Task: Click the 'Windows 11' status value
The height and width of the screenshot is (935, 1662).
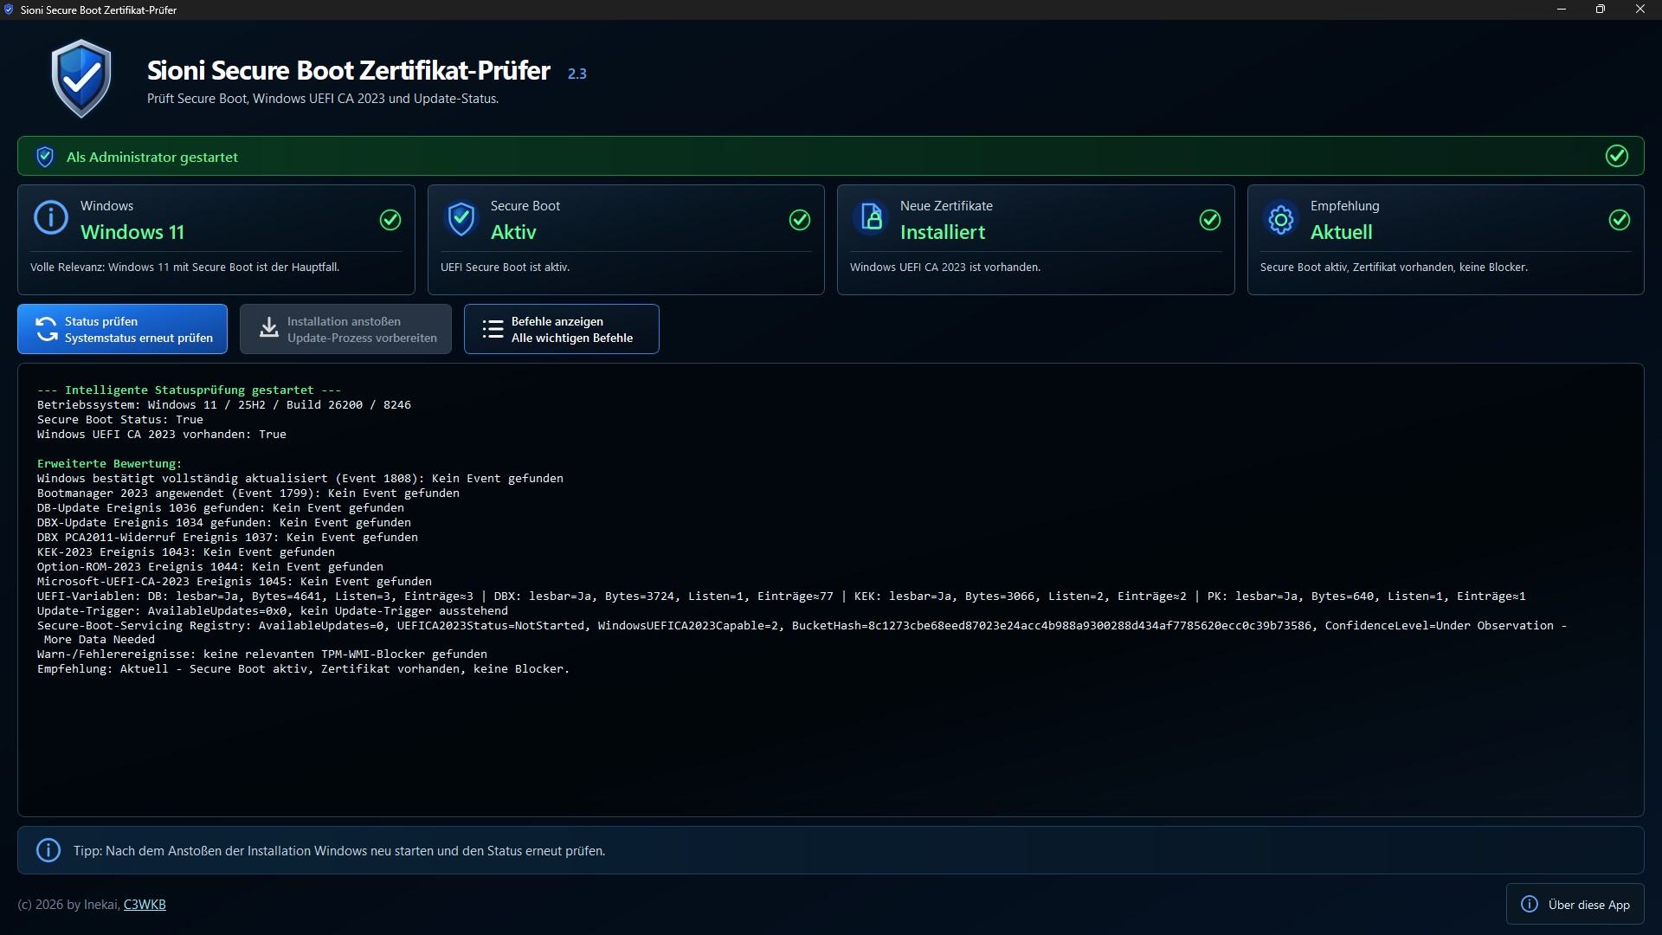Action: tap(132, 232)
